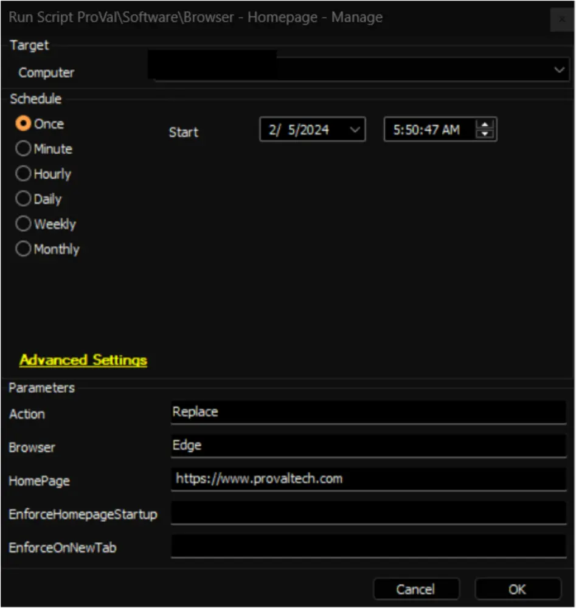This screenshot has height=608, width=576.
Task: Click the EnforceHomepageStartup input field
Action: pos(369,513)
